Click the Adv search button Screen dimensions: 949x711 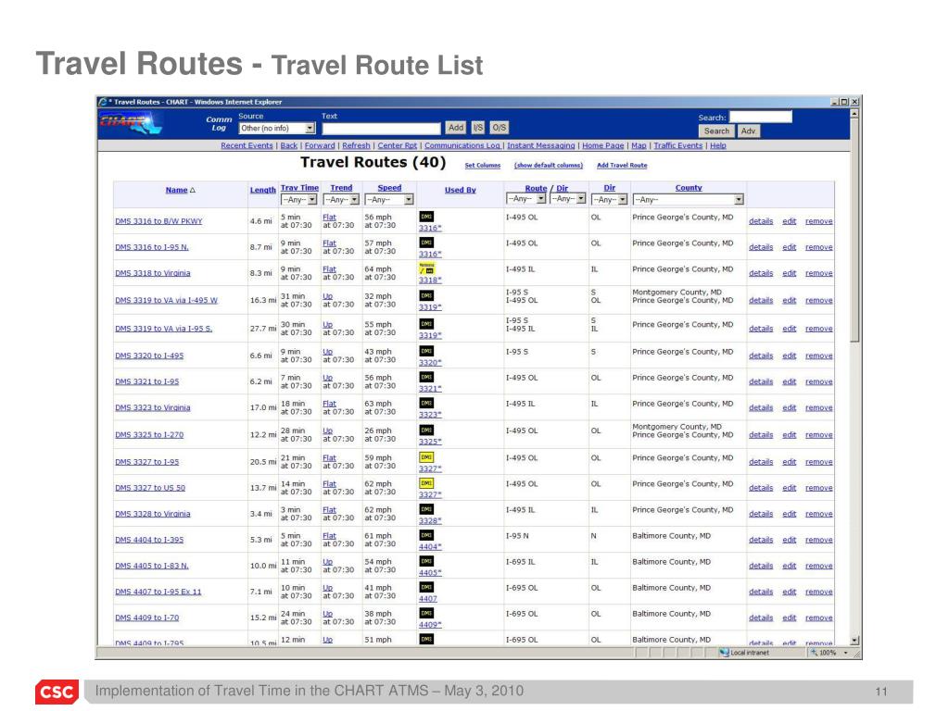748,131
